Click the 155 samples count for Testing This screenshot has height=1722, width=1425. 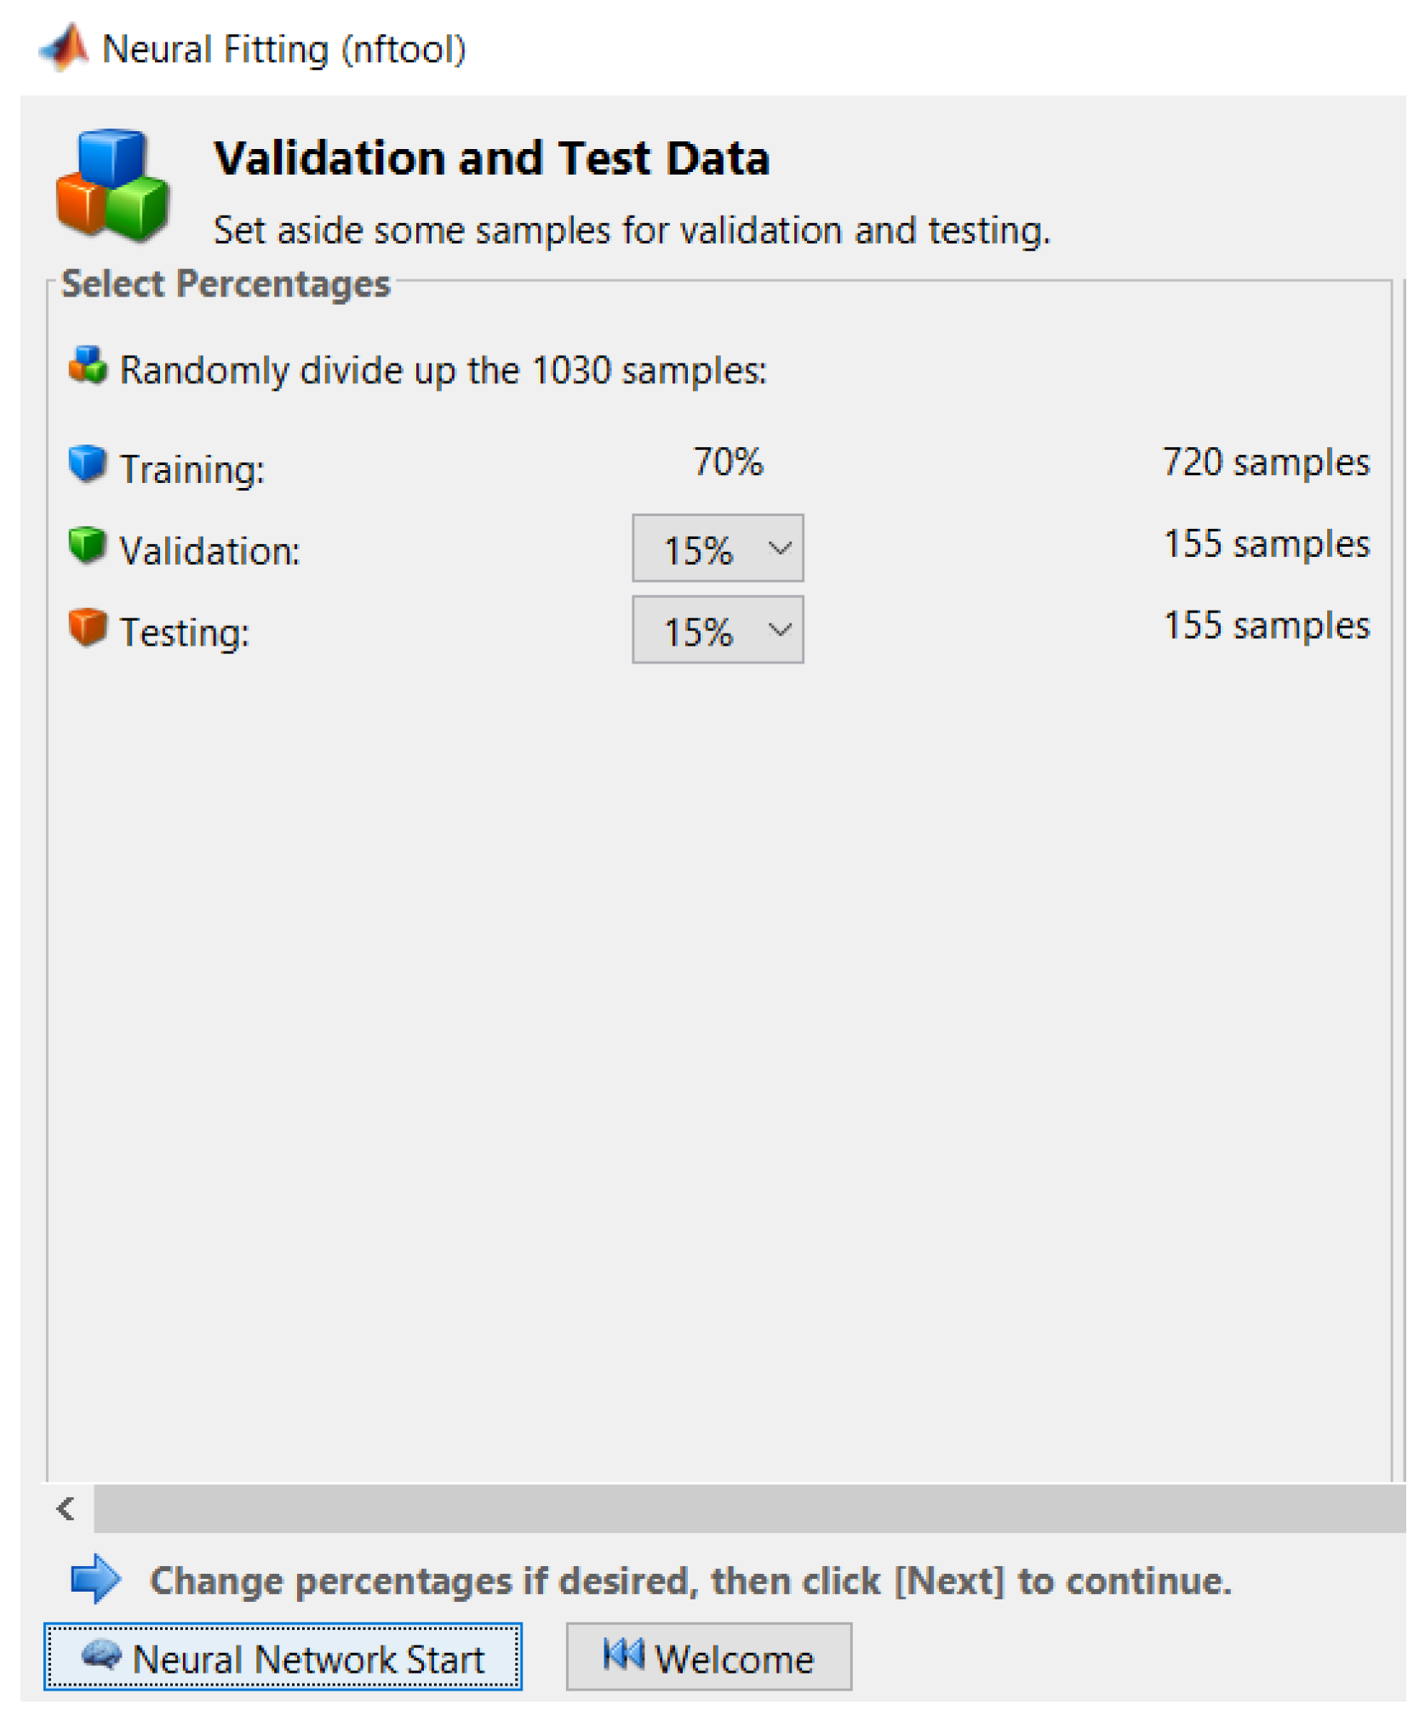(1266, 626)
